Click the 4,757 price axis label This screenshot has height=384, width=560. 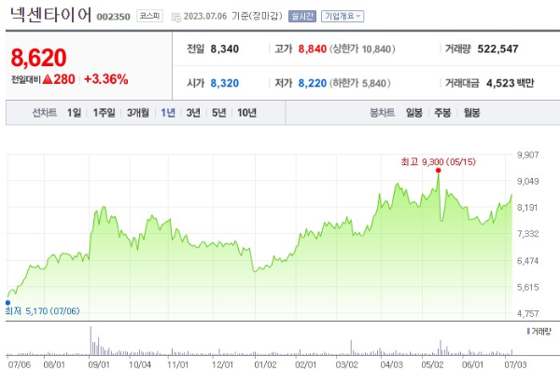(x=528, y=313)
